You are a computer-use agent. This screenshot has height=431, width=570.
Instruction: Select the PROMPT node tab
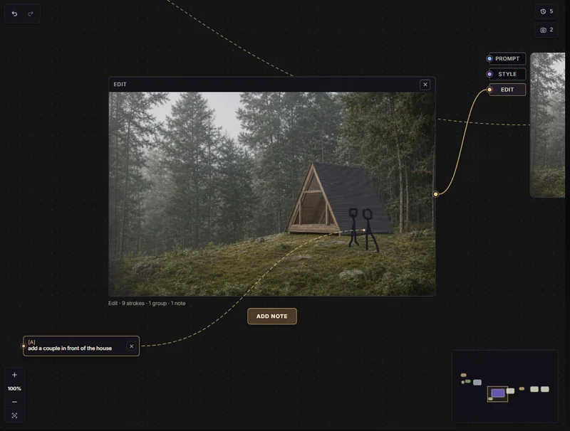pos(507,58)
